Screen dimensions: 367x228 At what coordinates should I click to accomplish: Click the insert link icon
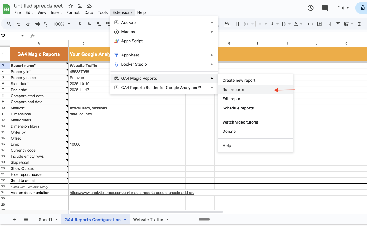pyautogui.click(x=310, y=24)
